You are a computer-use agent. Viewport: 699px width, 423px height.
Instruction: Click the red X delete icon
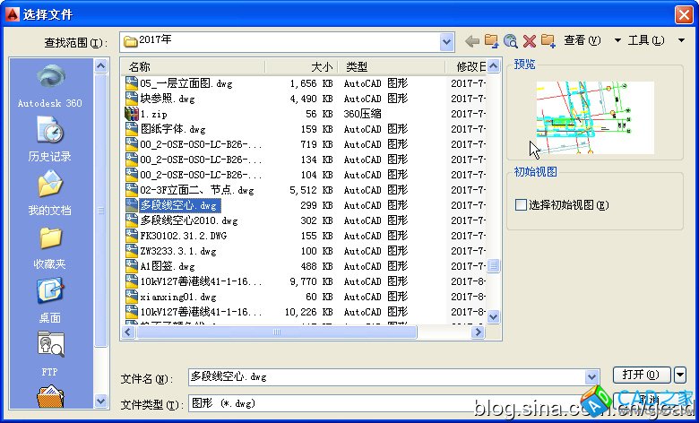529,40
